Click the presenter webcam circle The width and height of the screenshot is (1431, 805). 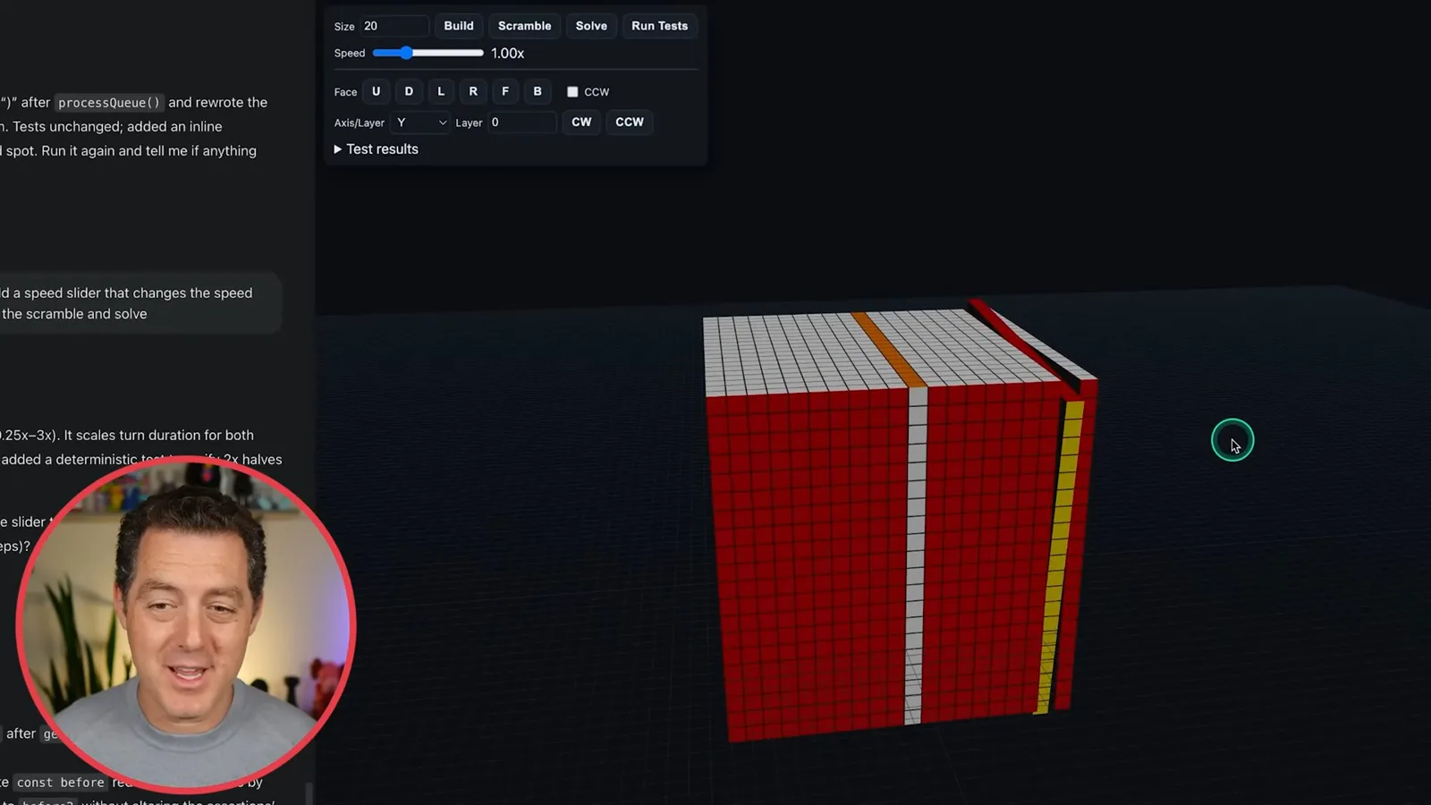[186, 624]
